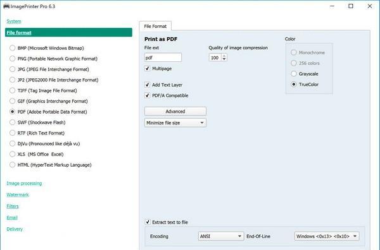Click the File ext text field
The height and width of the screenshot is (250, 380).
pyautogui.click(x=163, y=57)
